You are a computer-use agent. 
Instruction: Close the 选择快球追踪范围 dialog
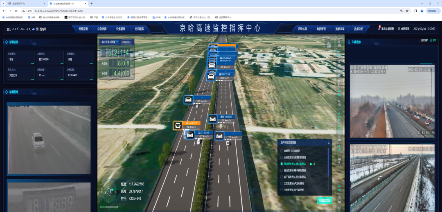point(329,143)
